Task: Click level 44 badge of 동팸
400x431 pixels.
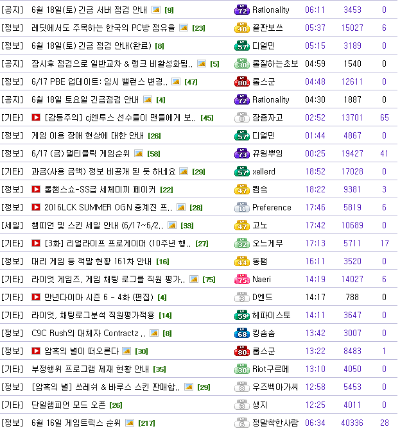Action: [x=242, y=262]
